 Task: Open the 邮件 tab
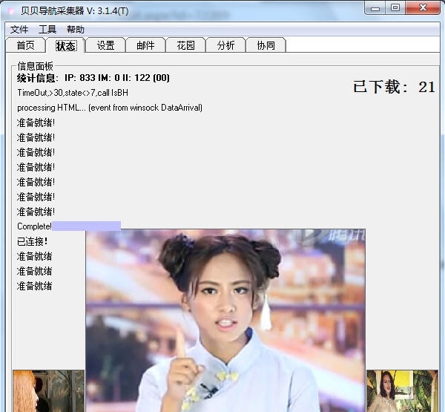tap(145, 45)
